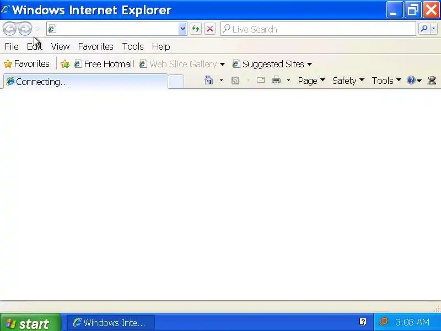Open the Free Hotmail link
This screenshot has height=331, width=441.
(104, 64)
